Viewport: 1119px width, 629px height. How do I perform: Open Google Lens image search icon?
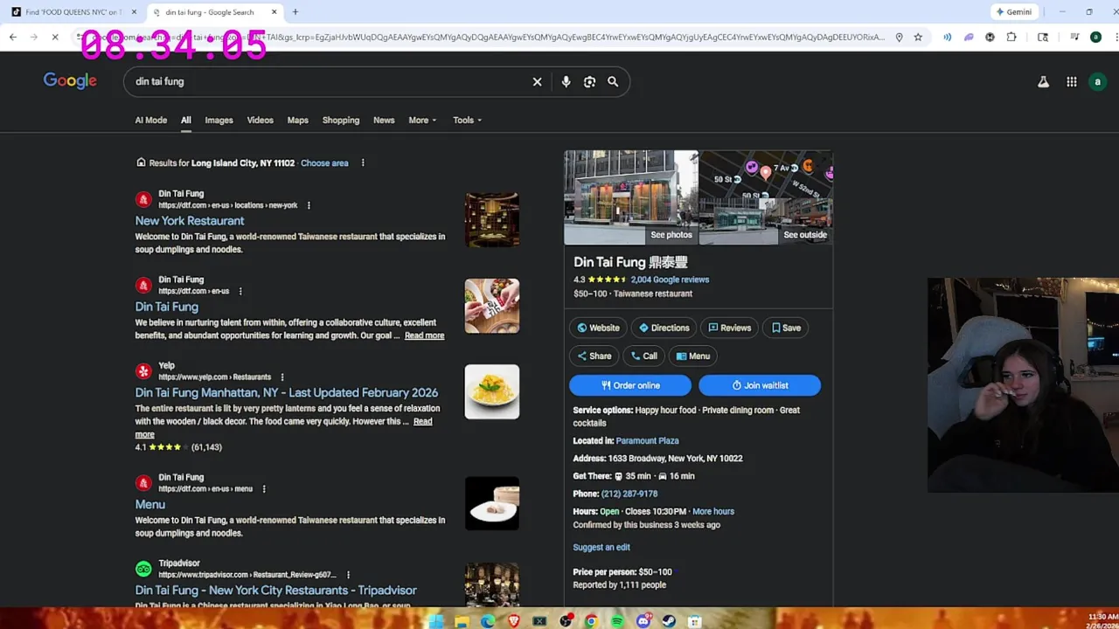pos(589,81)
